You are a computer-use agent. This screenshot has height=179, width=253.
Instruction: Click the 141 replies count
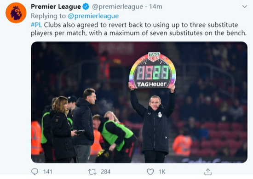(47, 172)
